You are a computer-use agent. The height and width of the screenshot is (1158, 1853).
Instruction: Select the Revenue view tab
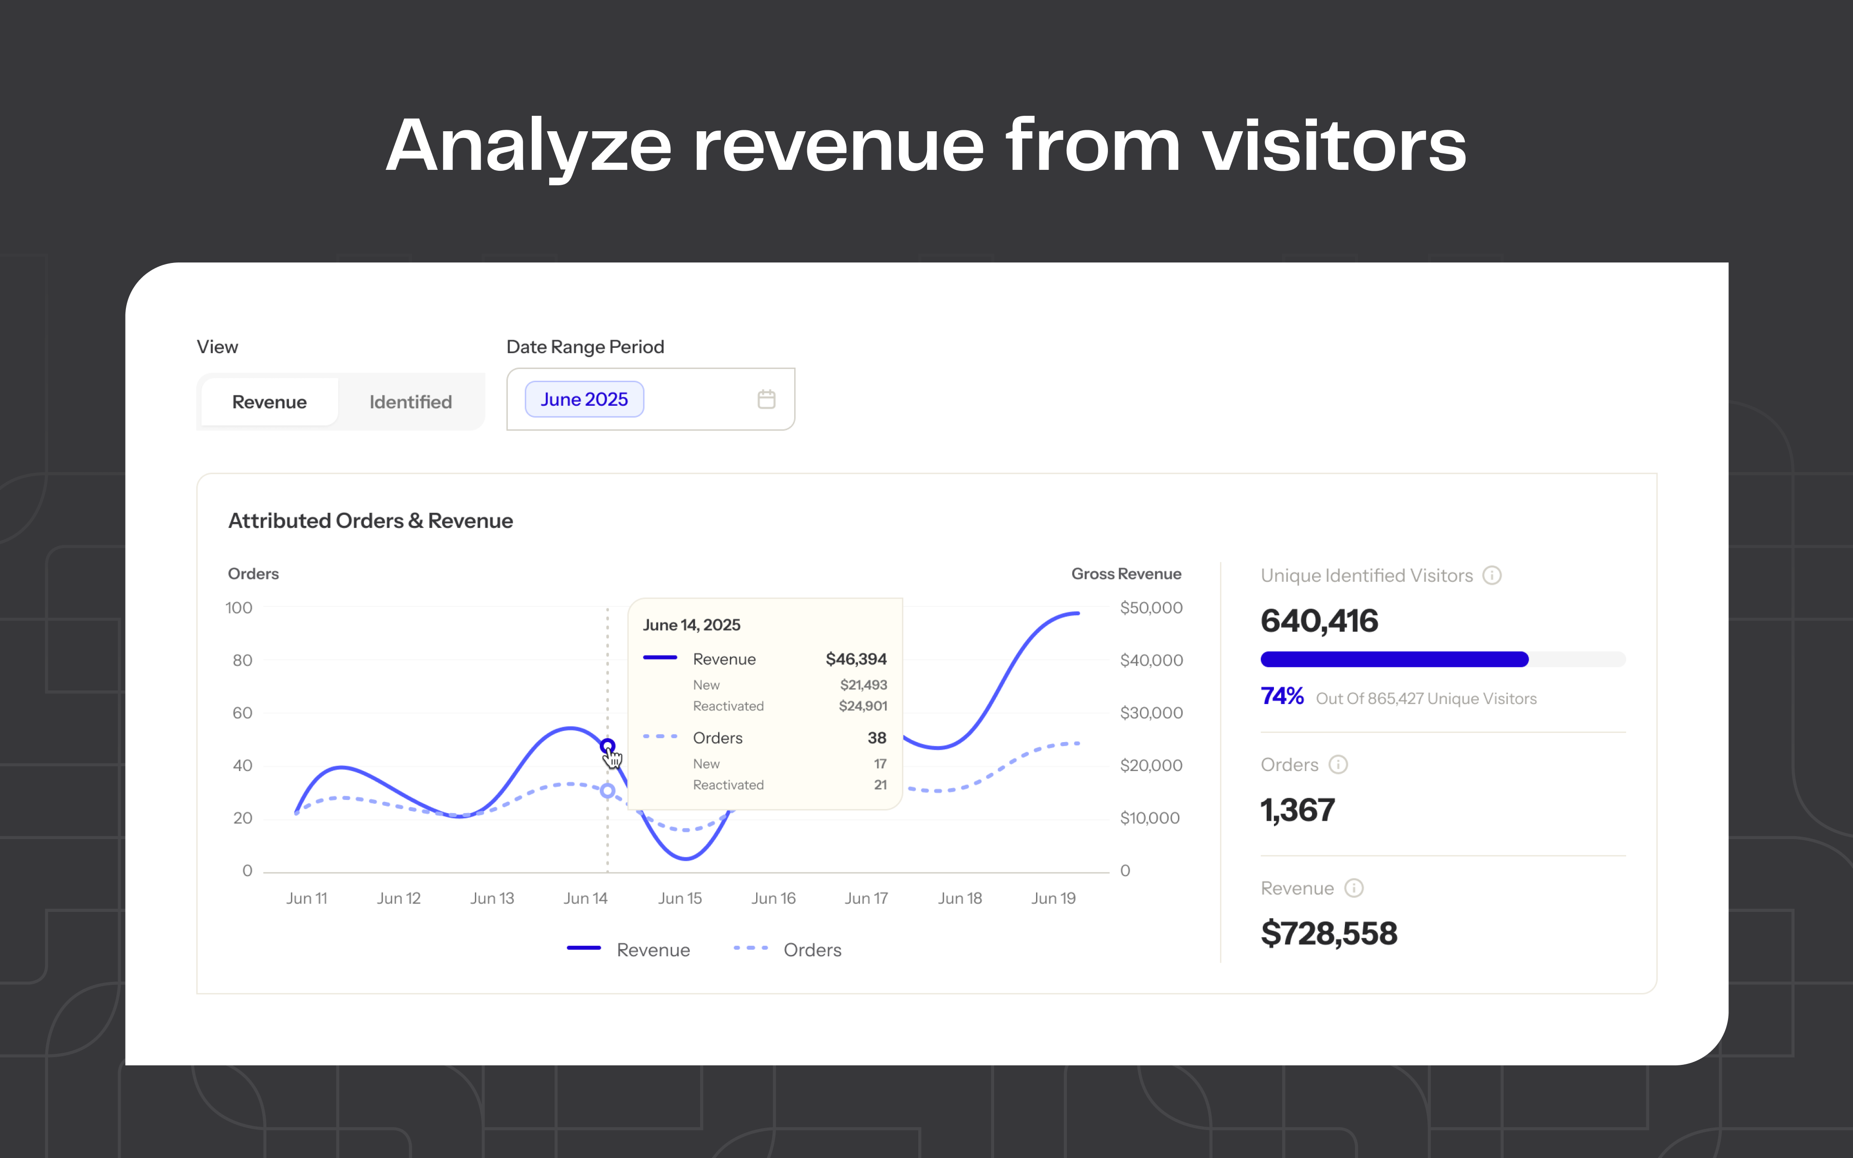270,402
